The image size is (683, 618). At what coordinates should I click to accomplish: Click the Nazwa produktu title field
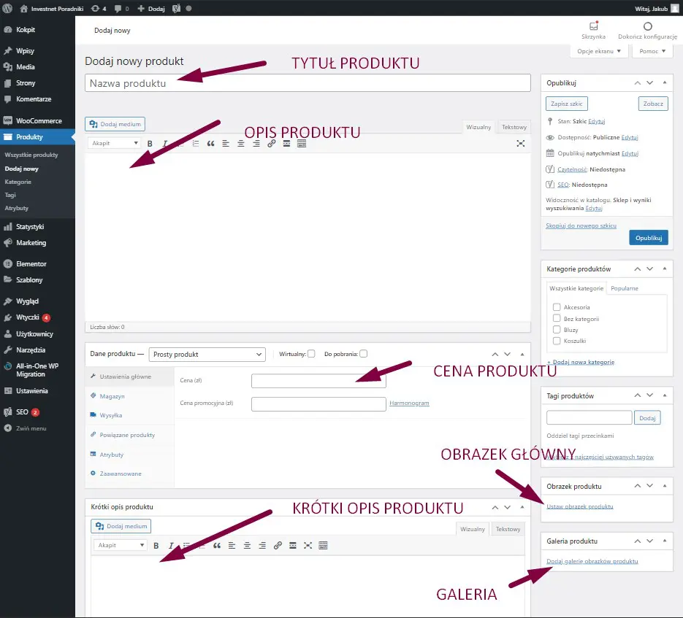[x=308, y=83]
